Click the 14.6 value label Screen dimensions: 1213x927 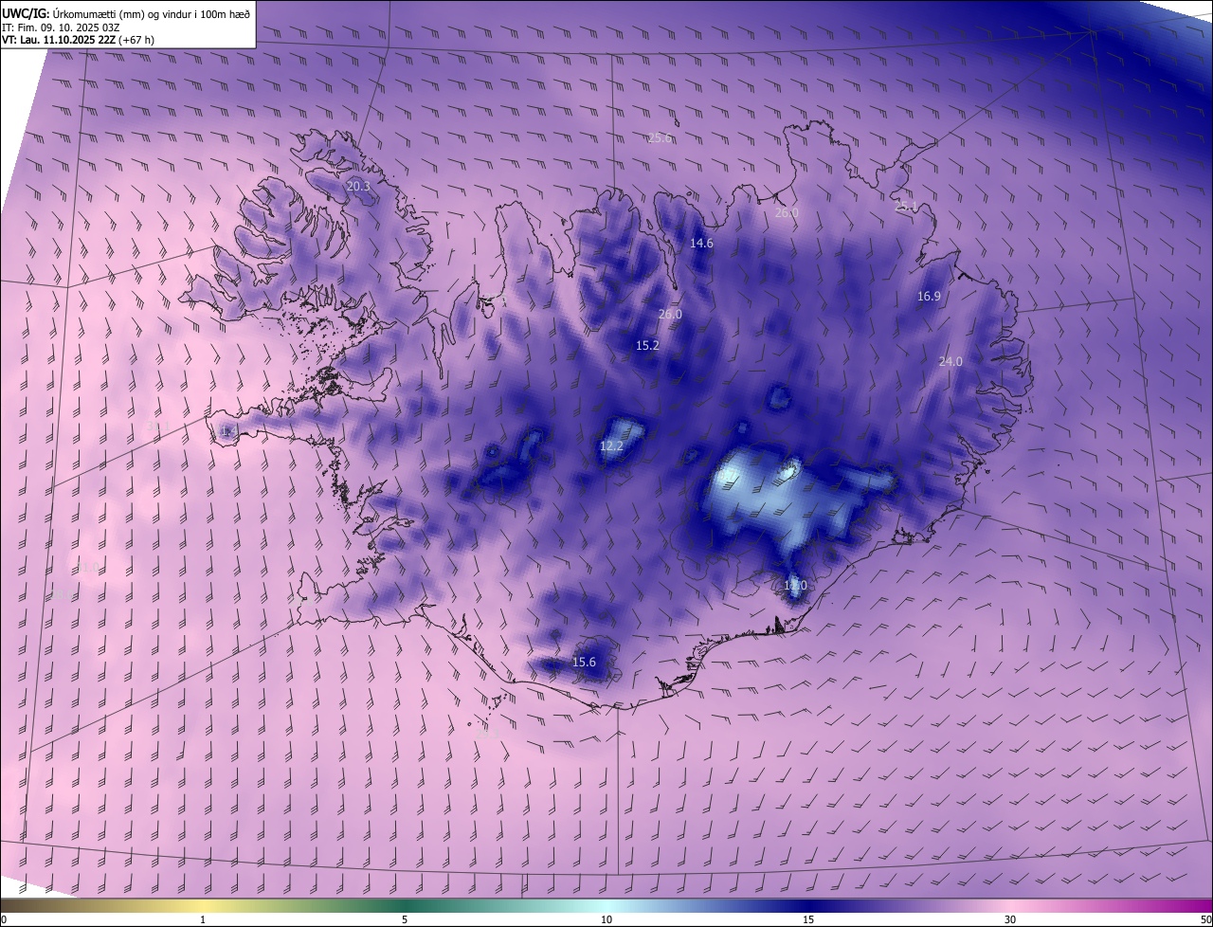(701, 243)
